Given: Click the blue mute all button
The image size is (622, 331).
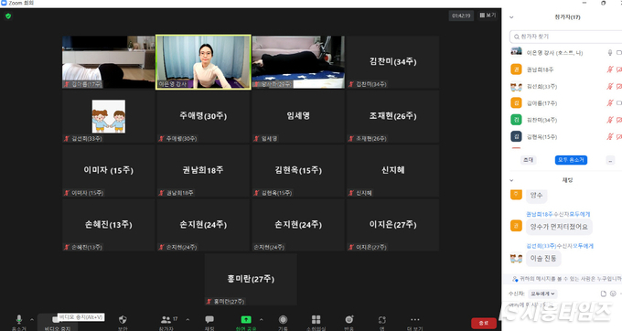Looking at the screenshot, I should pos(571,160).
